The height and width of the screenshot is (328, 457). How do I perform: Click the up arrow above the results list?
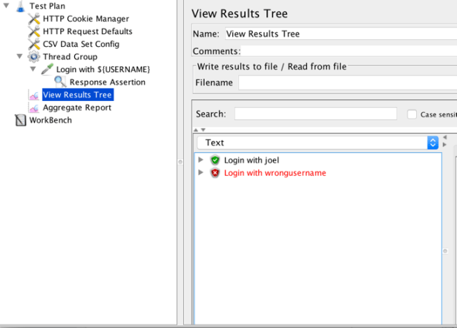196,130
